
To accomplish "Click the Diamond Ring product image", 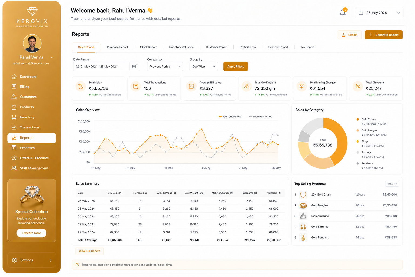I will point(303,216).
